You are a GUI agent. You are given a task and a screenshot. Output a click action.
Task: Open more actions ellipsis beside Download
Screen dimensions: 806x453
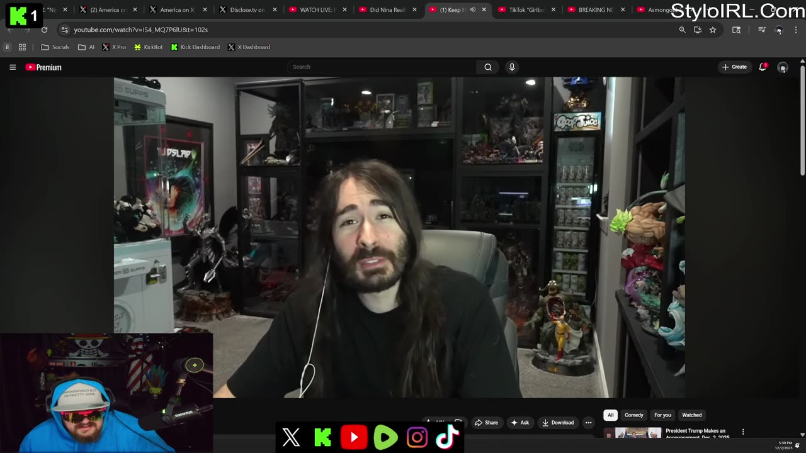tap(588, 423)
